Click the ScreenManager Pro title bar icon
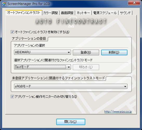 [x=4, y=4]
